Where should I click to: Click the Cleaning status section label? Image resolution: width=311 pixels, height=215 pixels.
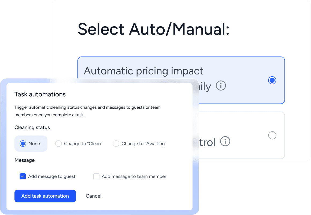32,127
